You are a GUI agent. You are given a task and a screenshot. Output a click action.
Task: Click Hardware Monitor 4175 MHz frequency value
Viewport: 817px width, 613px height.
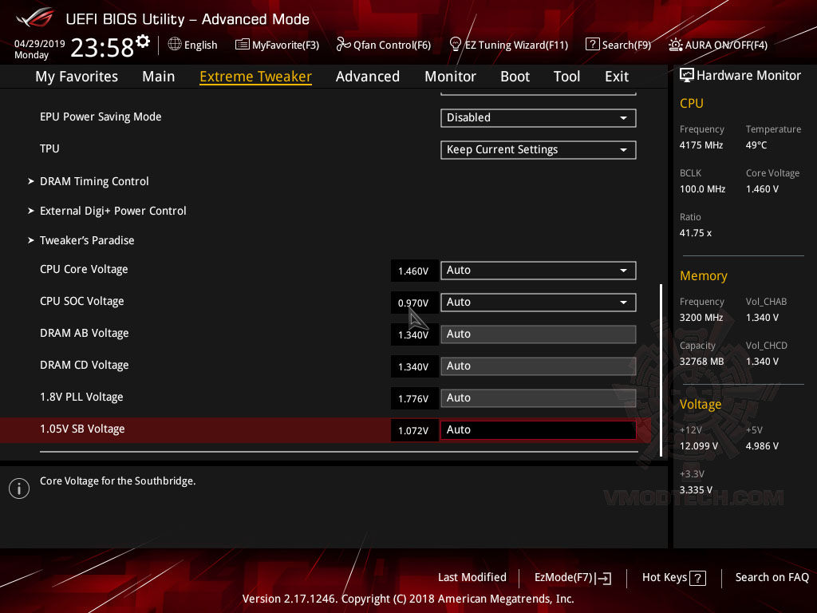coord(701,145)
